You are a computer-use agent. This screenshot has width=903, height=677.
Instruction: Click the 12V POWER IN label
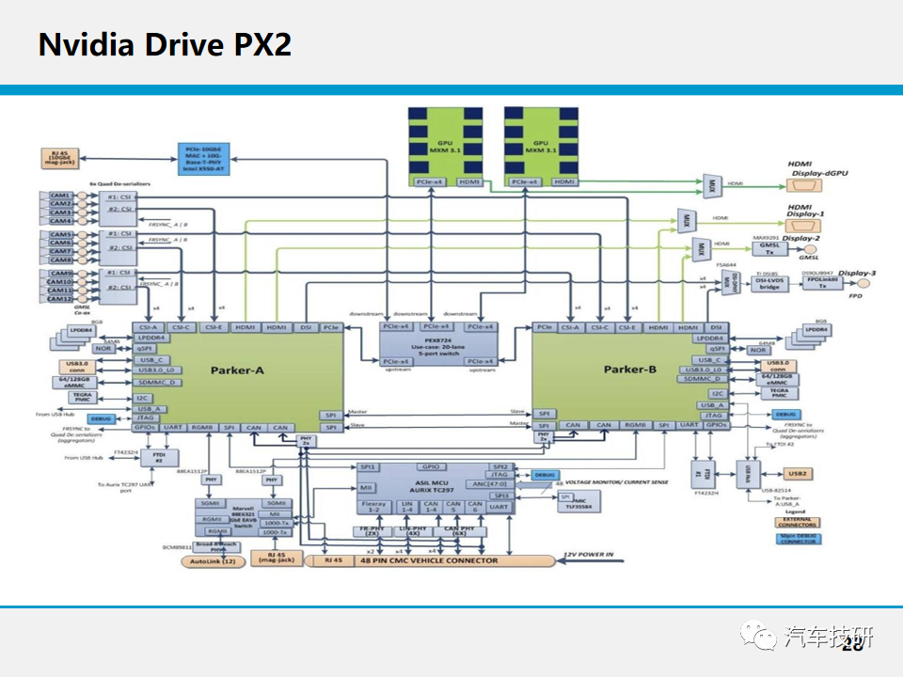tap(588, 555)
